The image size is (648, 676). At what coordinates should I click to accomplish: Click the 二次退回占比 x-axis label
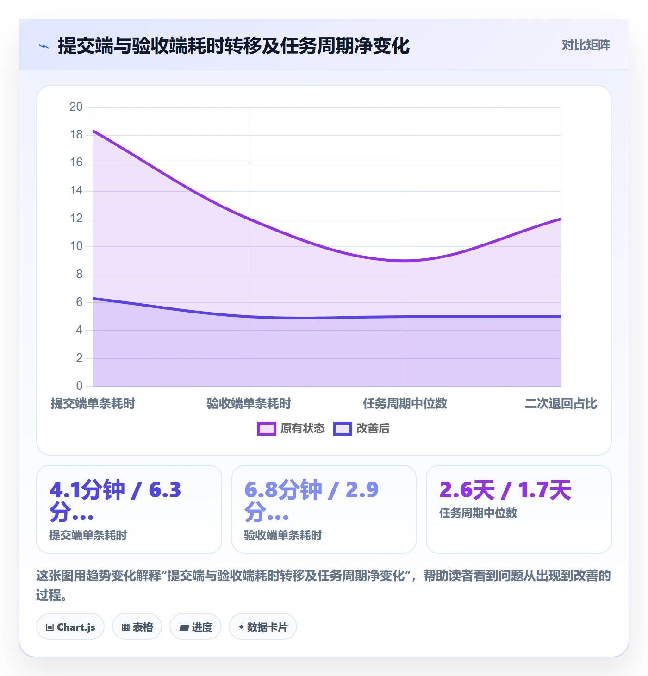[561, 404]
